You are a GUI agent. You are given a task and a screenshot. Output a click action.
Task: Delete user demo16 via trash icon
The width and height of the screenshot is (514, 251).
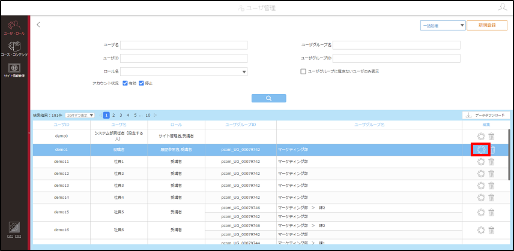click(491, 230)
